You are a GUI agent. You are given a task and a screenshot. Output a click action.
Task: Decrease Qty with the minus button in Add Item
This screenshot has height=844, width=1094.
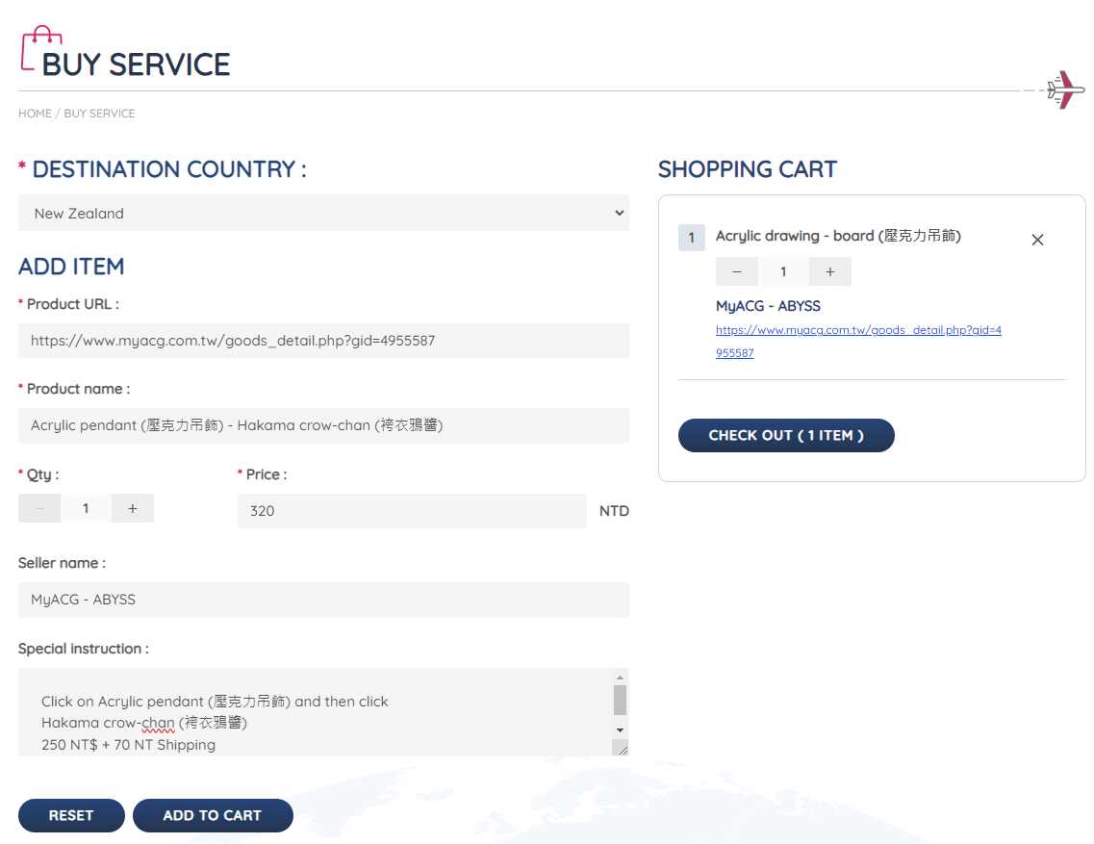[39, 508]
